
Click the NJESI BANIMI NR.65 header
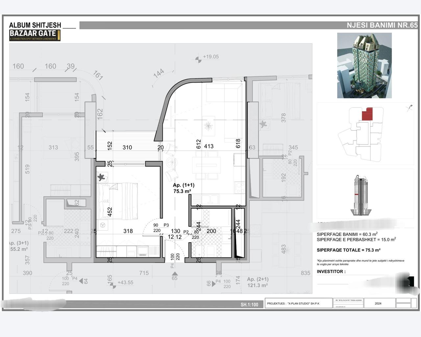pos(382,25)
